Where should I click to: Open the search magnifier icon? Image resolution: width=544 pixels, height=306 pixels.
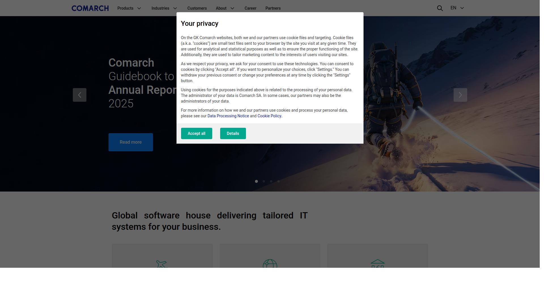click(x=440, y=8)
